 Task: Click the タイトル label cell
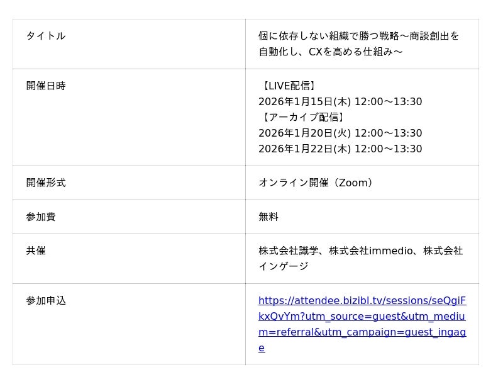(x=46, y=36)
